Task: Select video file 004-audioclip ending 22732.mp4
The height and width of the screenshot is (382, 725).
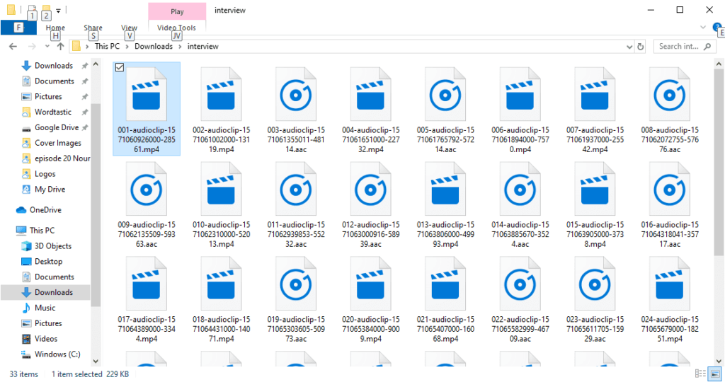Action: (x=371, y=110)
